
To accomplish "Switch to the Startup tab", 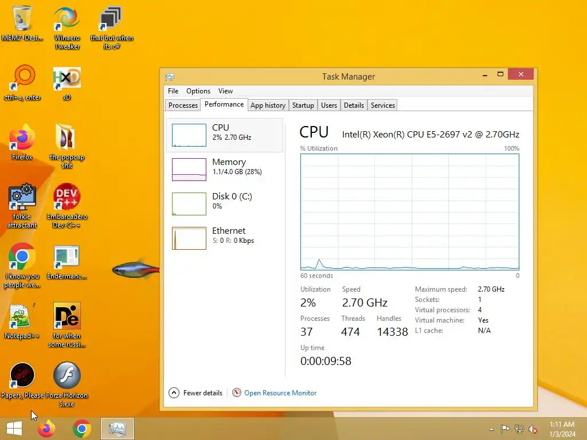I will pos(303,105).
